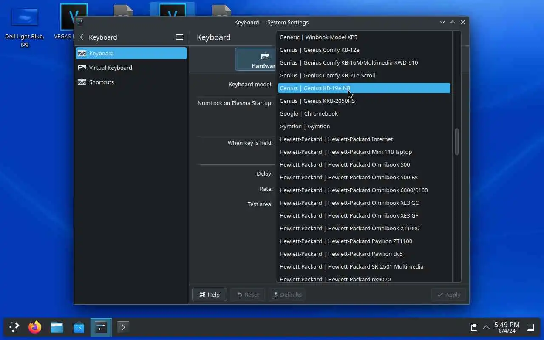Viewport: 544px width, 340px height.
Task: Select Hewlett-Packard Omnibook XE3 GC
Action: click(x=364, y=203)
